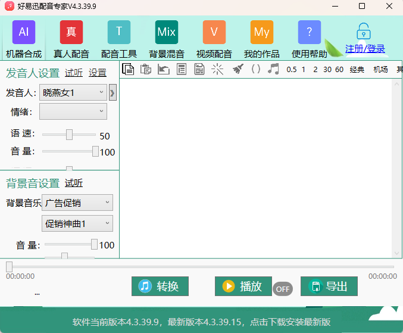Click the paste clipboard icon in editor toolbar

[x=146, y=69]
